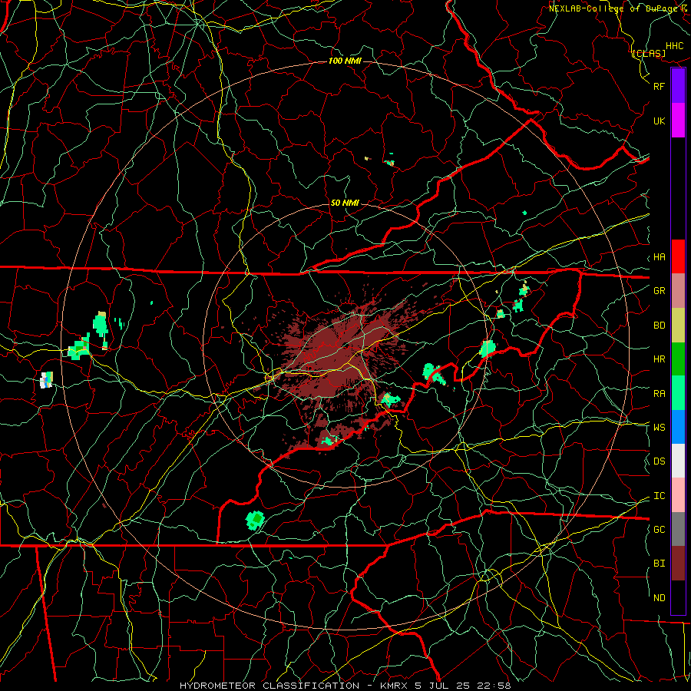Click the brown biological echo at radar center
691x691 pixels.
[x=342, y=357]
